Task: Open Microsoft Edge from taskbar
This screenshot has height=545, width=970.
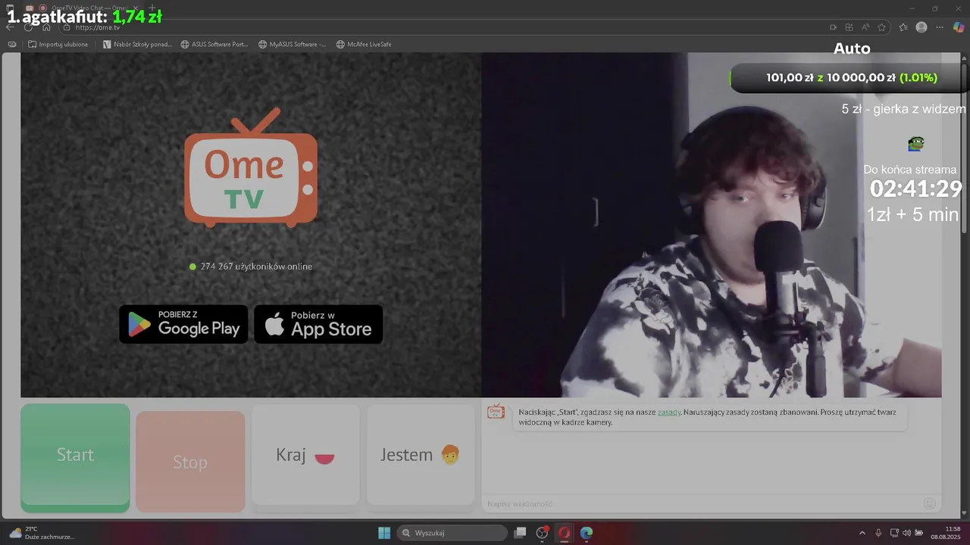Action: pos(587,533)
